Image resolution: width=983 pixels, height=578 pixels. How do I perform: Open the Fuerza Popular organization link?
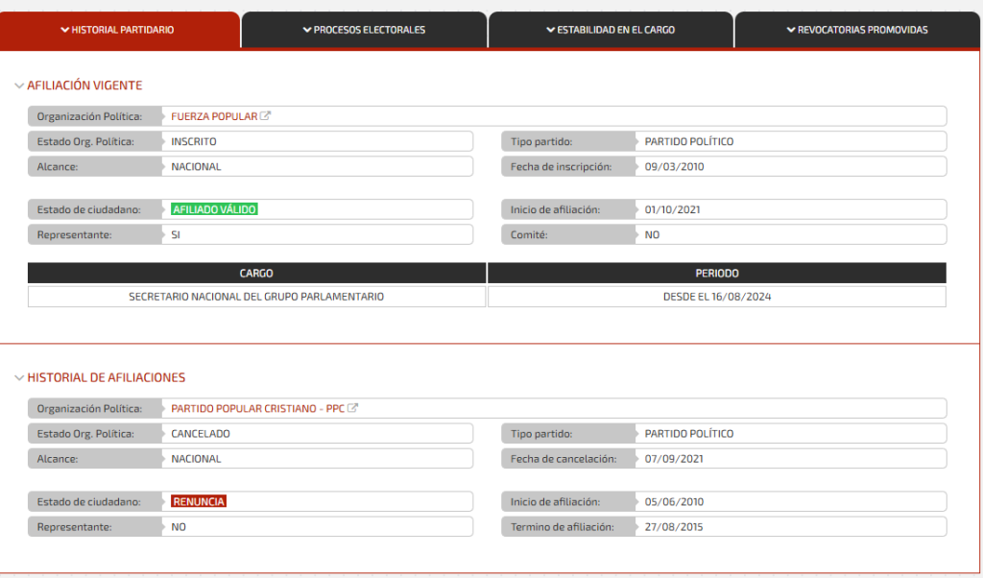point(214,116)
